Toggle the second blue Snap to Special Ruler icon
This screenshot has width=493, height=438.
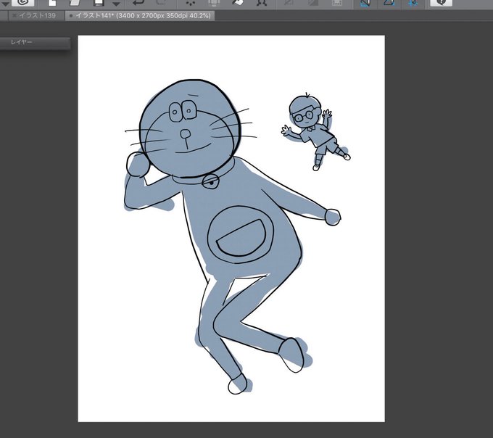(389, 2)
